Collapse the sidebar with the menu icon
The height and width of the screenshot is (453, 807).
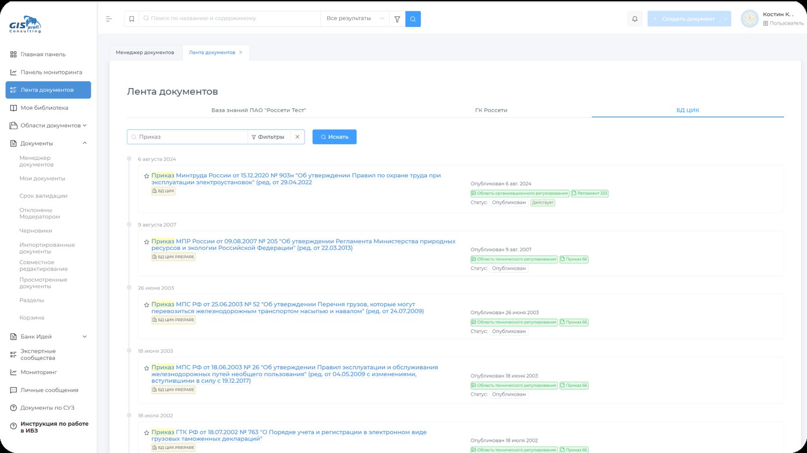coord(109,19)
